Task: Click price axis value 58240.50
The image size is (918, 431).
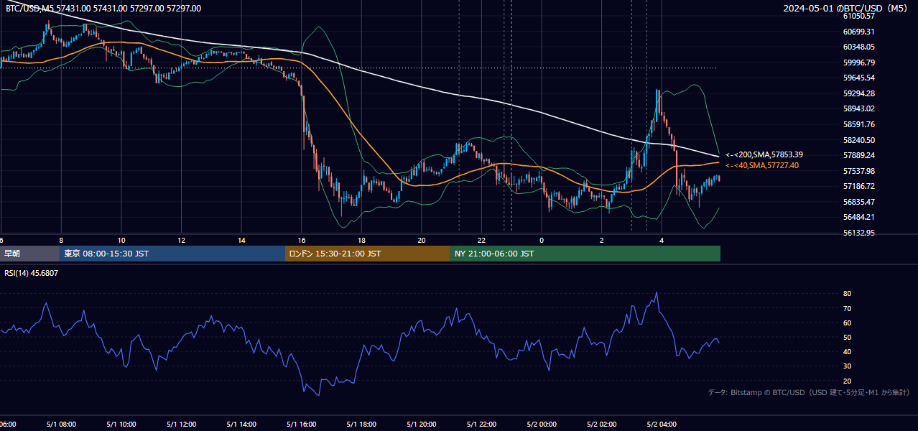Action: pos(859,140)
